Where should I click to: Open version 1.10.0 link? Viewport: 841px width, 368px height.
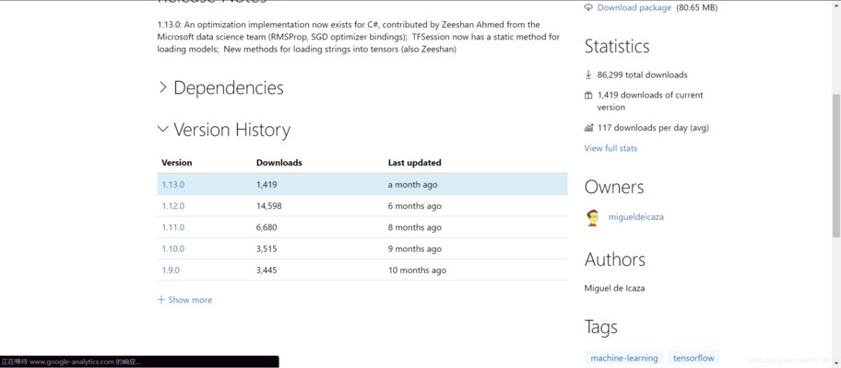173,248
